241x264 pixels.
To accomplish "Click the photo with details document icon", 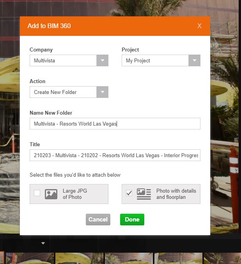I will 144,194.
